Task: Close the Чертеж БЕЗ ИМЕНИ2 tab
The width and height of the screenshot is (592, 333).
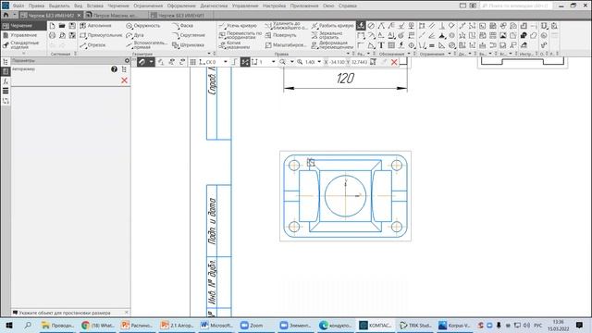Action: coord(79,16)
